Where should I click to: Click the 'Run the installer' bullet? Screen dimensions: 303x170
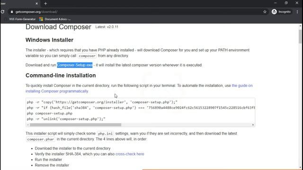pyautogui.click(x=48, y=160)
